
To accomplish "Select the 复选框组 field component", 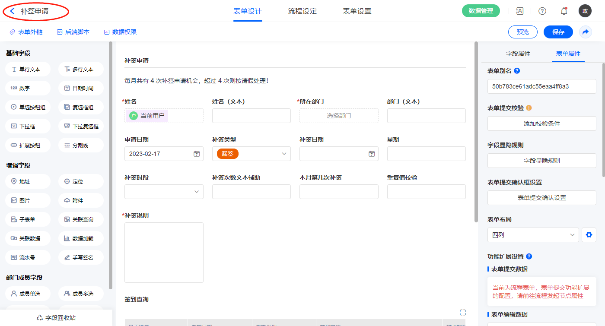I will pyautogui.click(x=81, y=107).
